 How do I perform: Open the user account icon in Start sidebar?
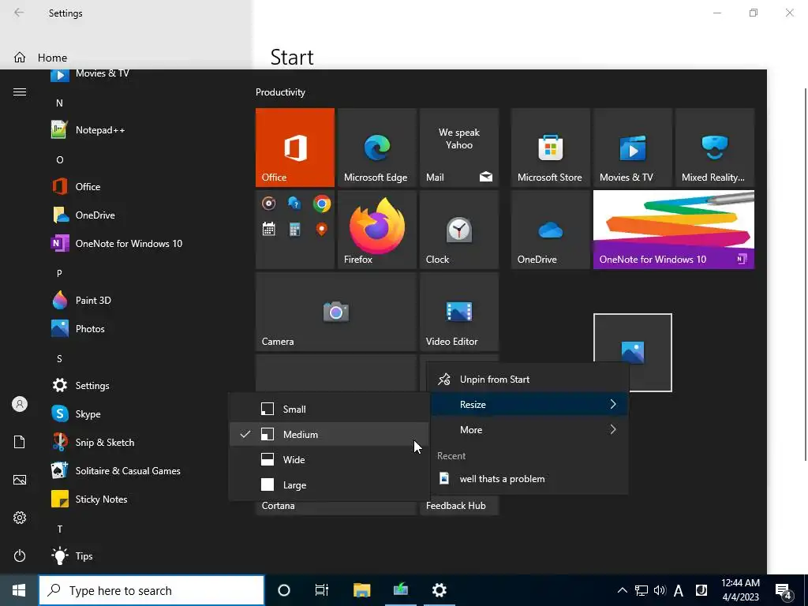tap(20, 404)
